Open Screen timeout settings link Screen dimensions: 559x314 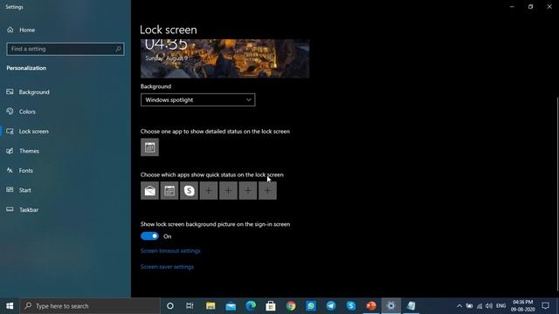pos(170,251)
